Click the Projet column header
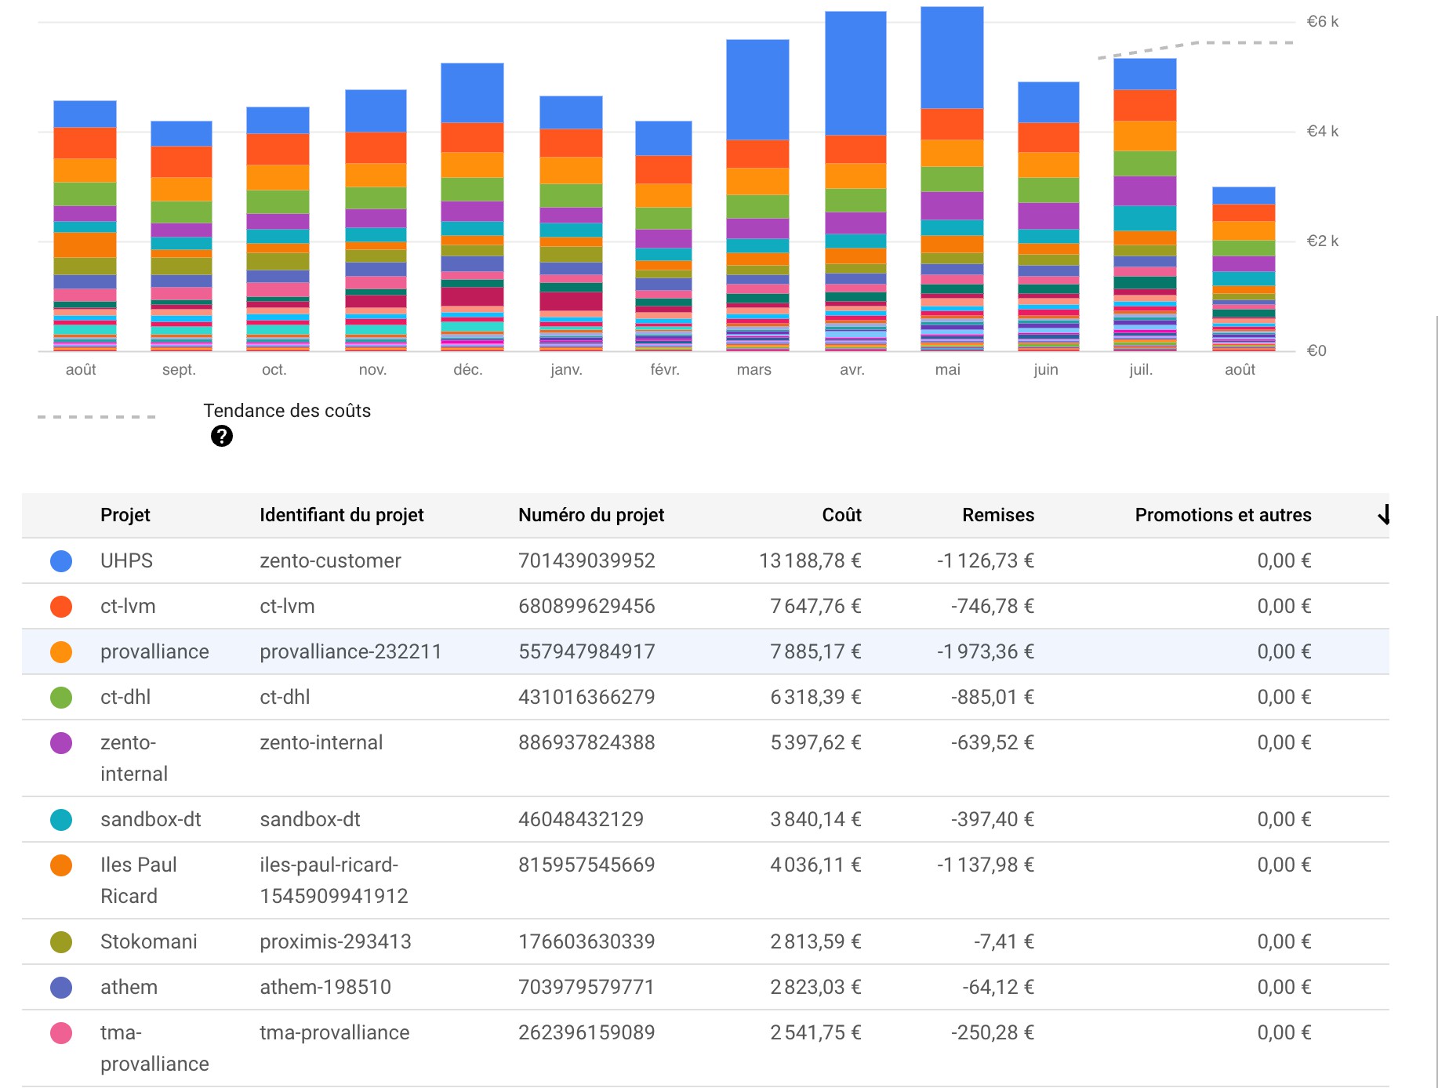This screenshot has height=1088, width=1438. coord(125,515)
